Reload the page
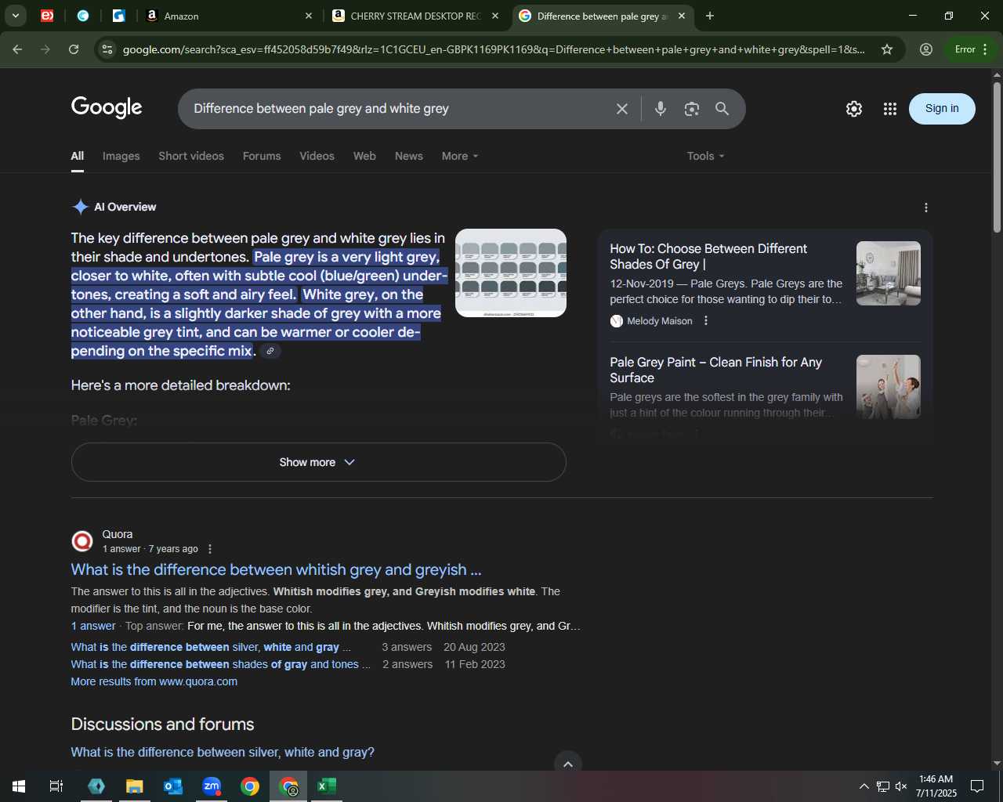This screenshot has width=1003, height=802. pyautogui.click(x=74, y=49)
